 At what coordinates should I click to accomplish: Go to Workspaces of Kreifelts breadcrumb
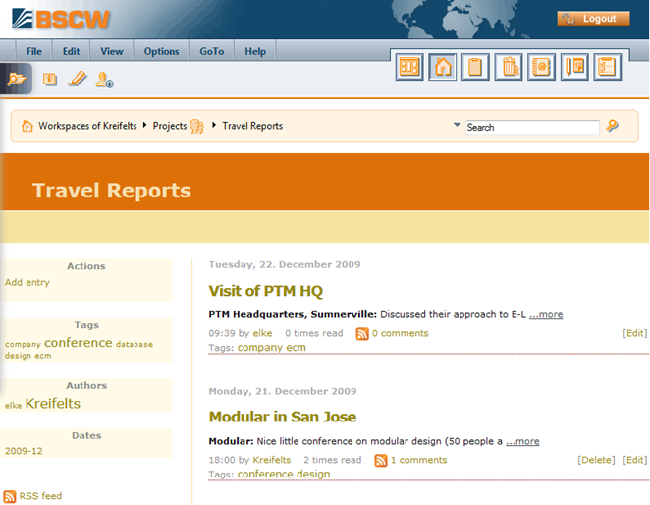[x=87, y=126]
